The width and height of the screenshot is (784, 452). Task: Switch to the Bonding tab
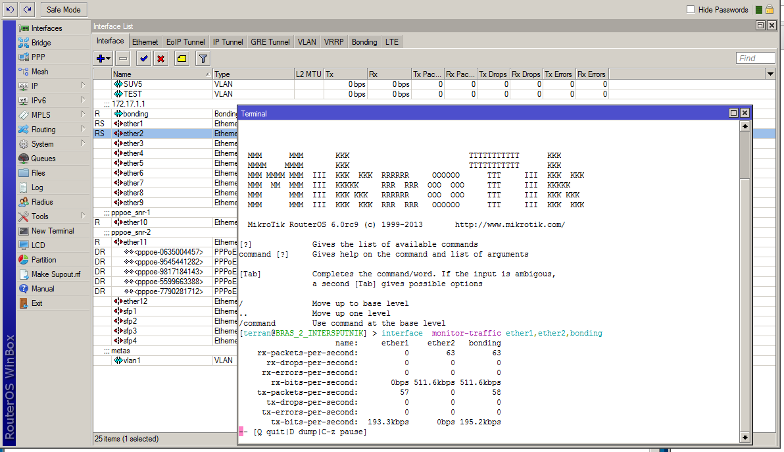click(364, 42)
